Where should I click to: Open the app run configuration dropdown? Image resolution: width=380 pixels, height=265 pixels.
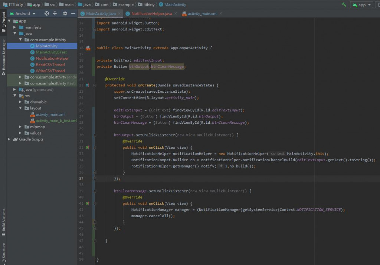pos(362,5)
